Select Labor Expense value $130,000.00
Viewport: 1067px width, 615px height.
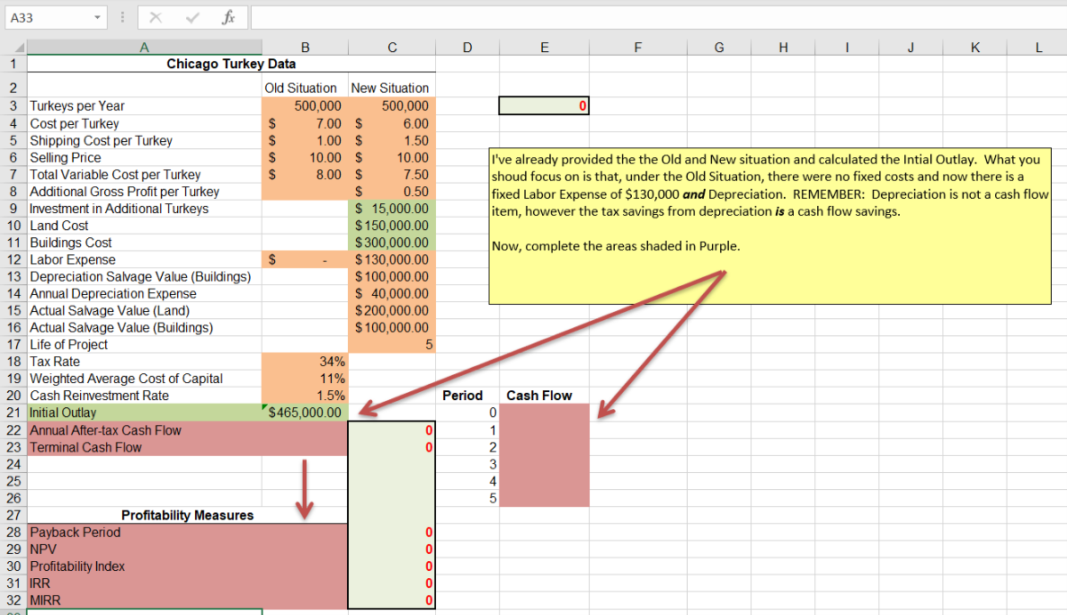pos(392,260)
